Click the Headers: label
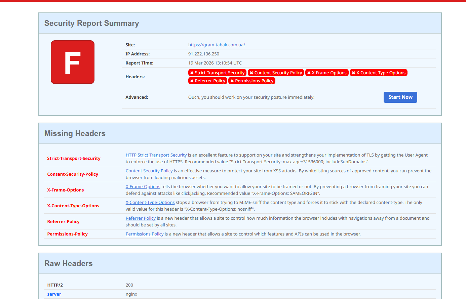This screenshot has width=466, height=299. (135, 77)
